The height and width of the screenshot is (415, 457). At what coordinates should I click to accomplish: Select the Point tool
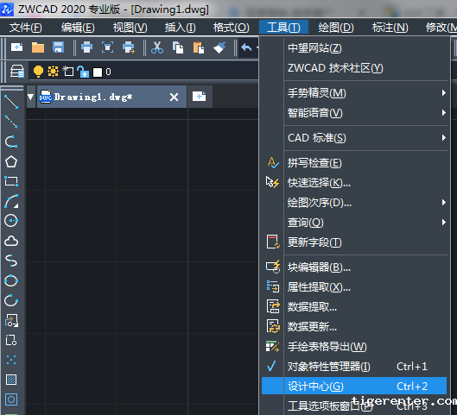click(x=11, y=360)
